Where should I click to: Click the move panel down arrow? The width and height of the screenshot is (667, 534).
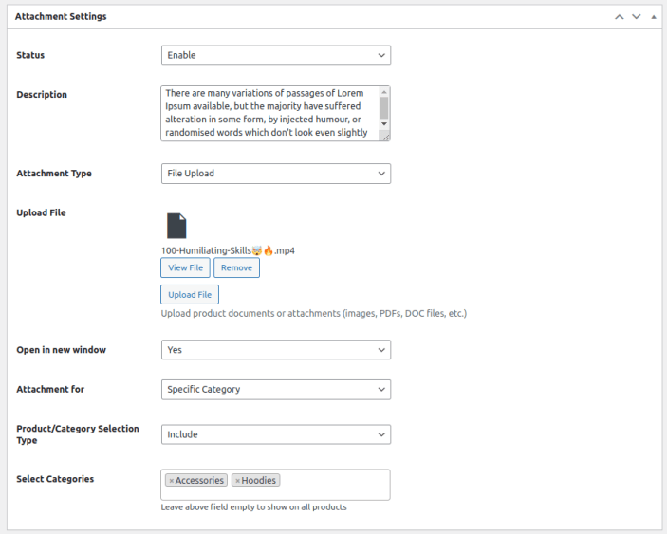coord(637,17)
